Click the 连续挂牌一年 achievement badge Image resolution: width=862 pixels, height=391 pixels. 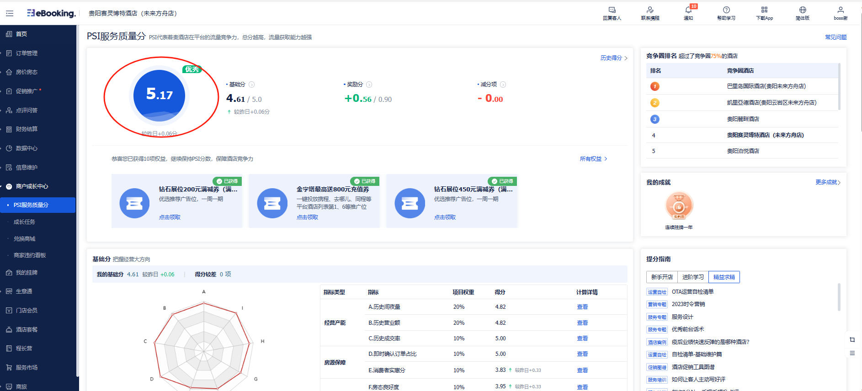(679, 206)
